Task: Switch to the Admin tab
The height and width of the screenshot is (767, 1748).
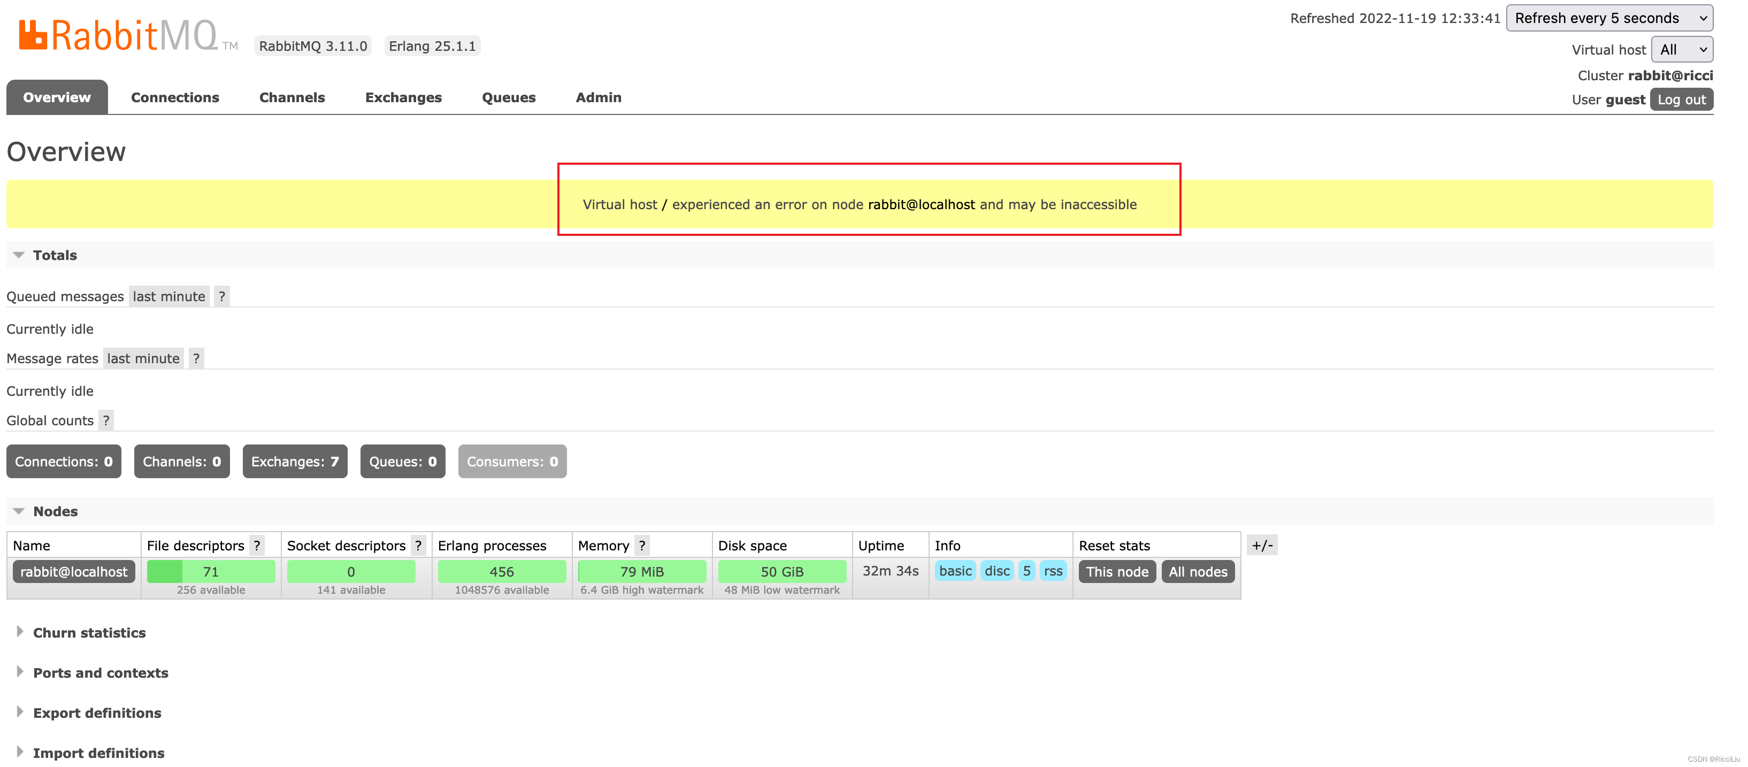Action: click(599, 97)
